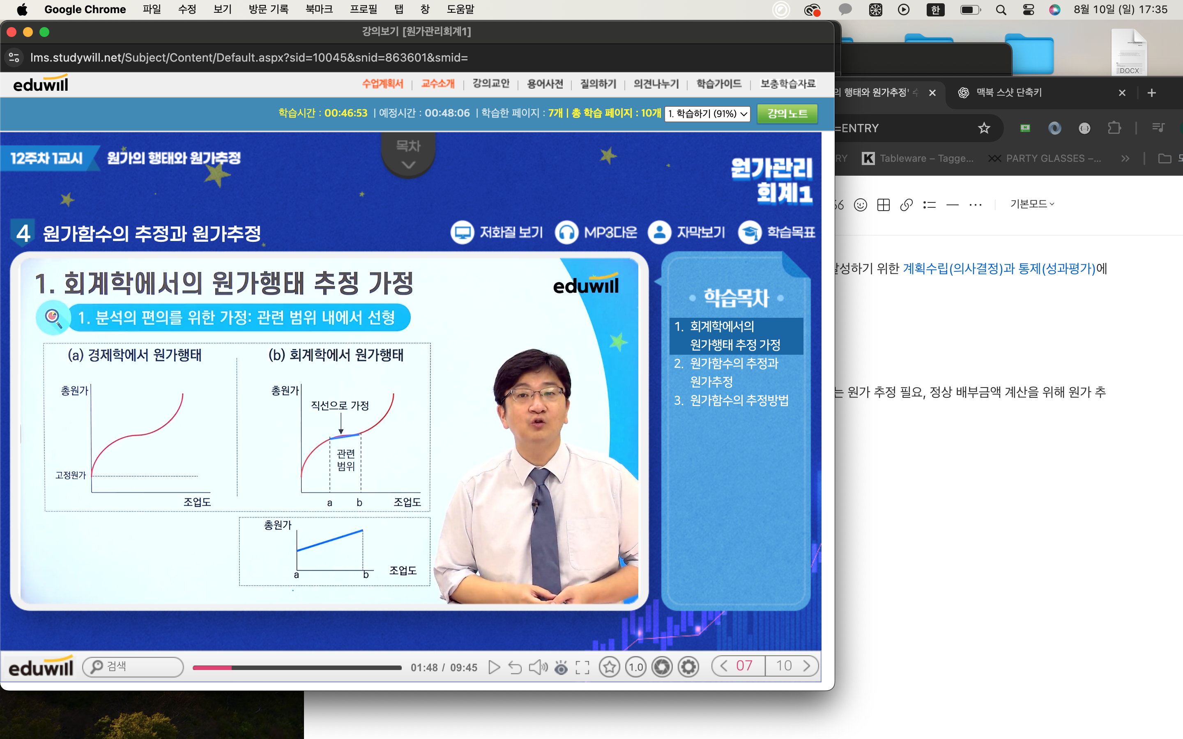
Task: Open the 학습하기 (91%) dropdown
Action: click(707, 114)
